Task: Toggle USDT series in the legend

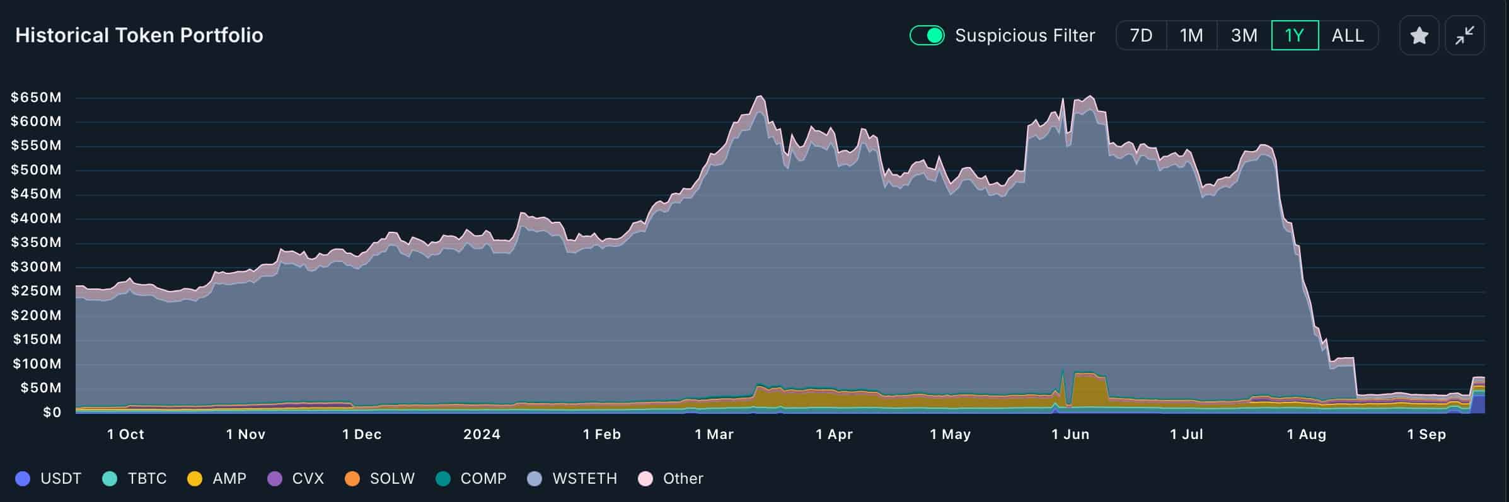Action: pyautogui.click(x=49, y=479)
